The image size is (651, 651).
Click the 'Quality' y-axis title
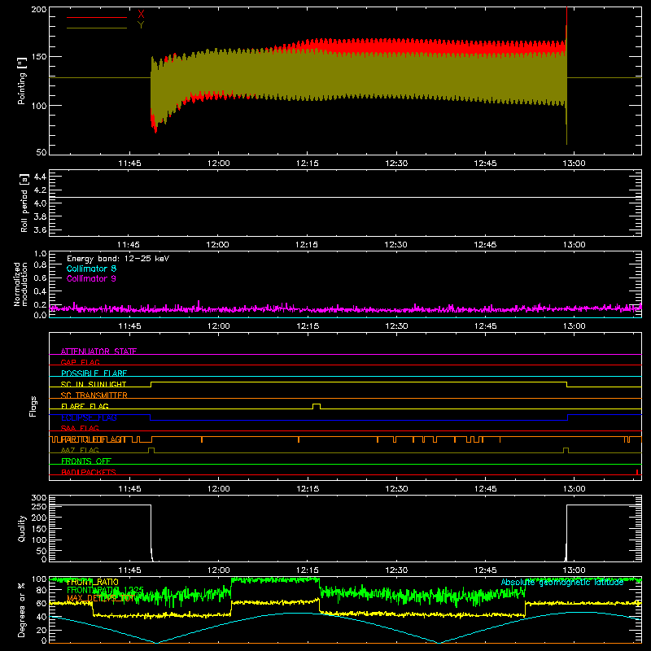pos(22,528)
